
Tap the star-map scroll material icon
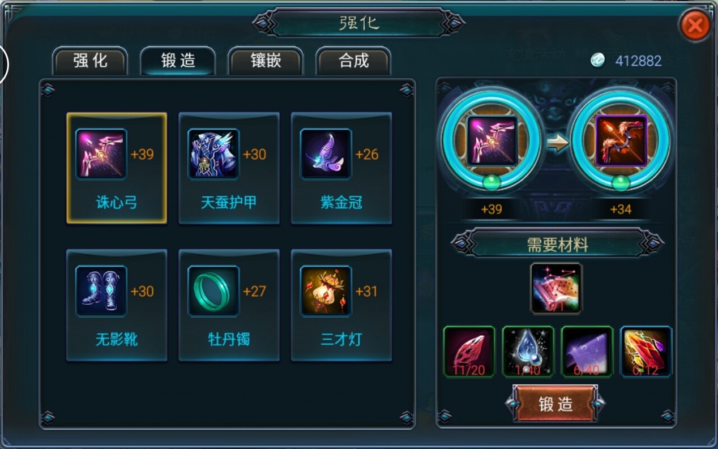click(x=556, y=288)
